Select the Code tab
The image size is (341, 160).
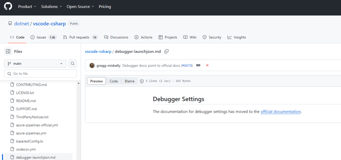[17, 37]
